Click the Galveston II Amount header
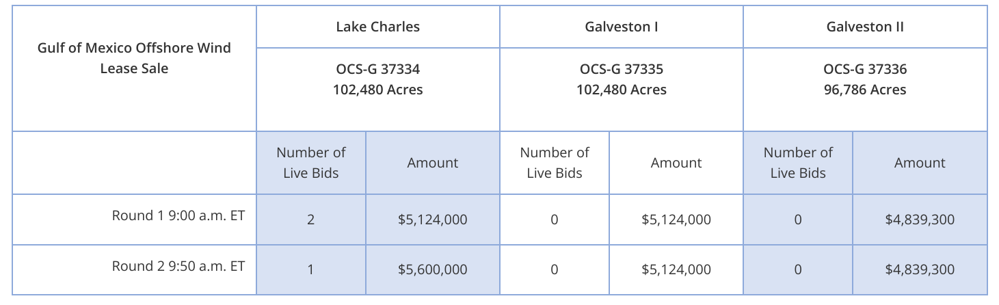 [920, 163]
